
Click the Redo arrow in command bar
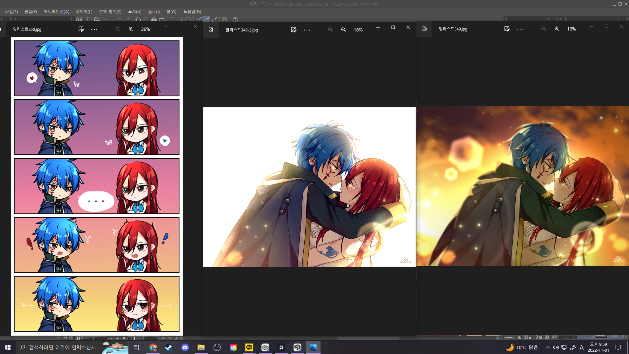(128, 19)
